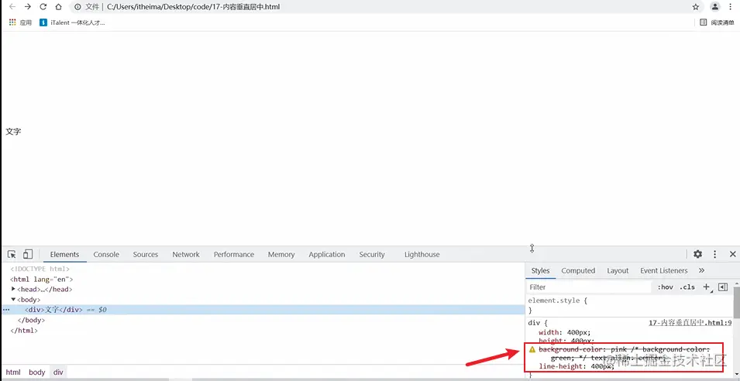740x381 pixels.
Task: Open DevTools customize three-dot menu
Action: 715,254
